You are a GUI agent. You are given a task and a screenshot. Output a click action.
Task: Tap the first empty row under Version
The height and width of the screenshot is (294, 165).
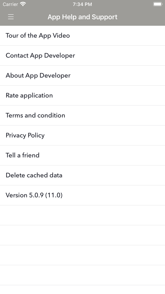[82, 215]
